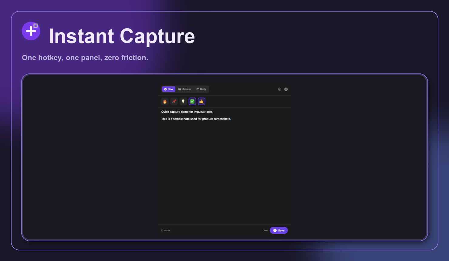The height and width of the screenshot is (261, 449).
Task: Select the pushpin emoji tag
Action: pos(174,101)
